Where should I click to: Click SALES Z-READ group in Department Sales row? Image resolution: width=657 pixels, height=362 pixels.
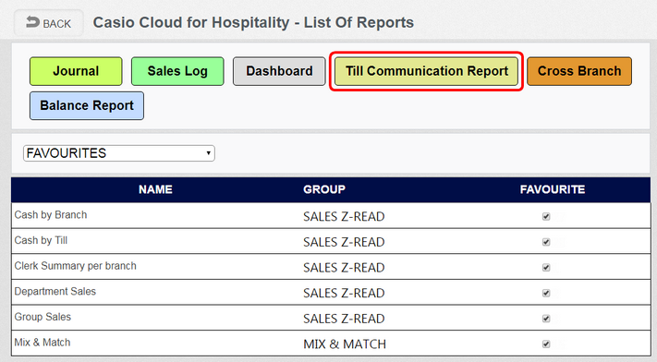click(x=344, y=294)
